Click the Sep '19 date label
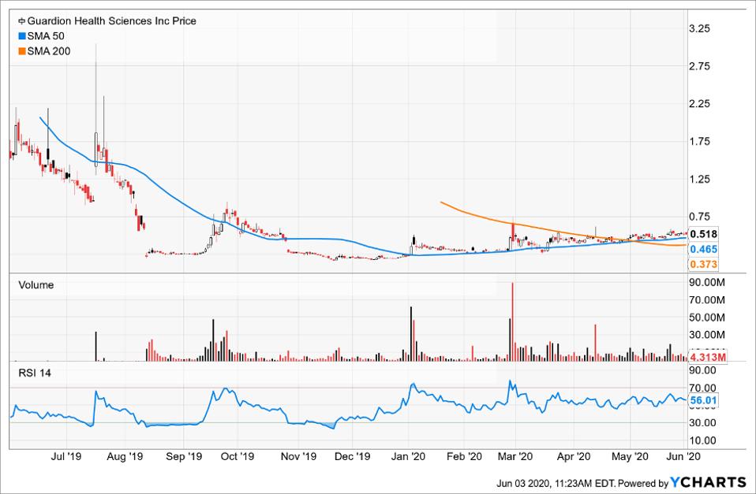The image size is (756, 494). point(184,456)
